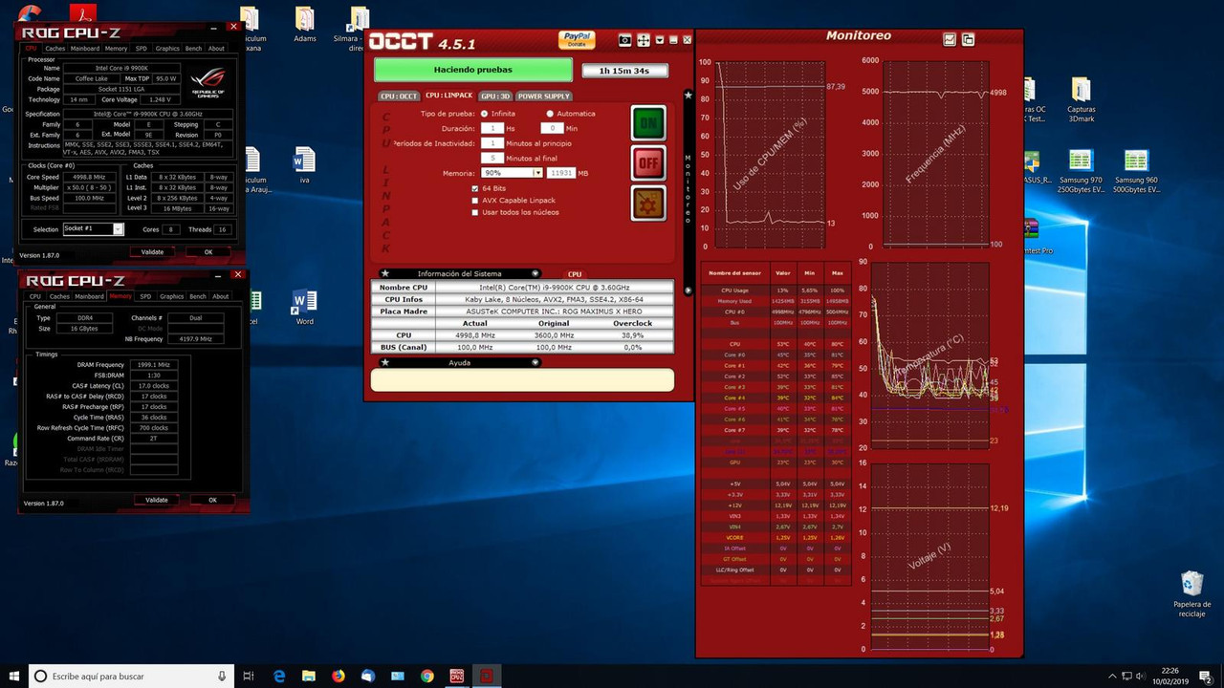Open the Memoria percentage dropdown

pos(537,173)
